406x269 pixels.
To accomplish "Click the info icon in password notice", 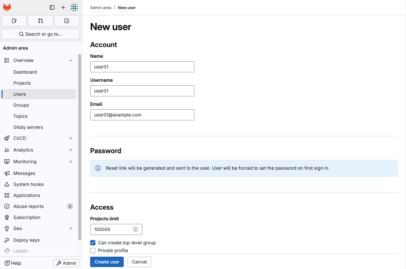I will (x=98, y=168).
